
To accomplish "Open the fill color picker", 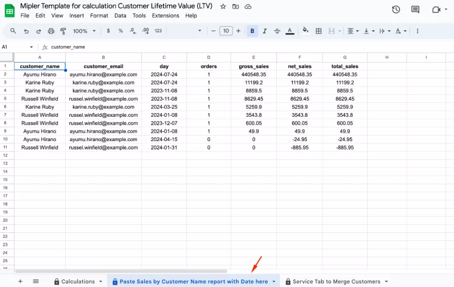I will tap(306, 30).
